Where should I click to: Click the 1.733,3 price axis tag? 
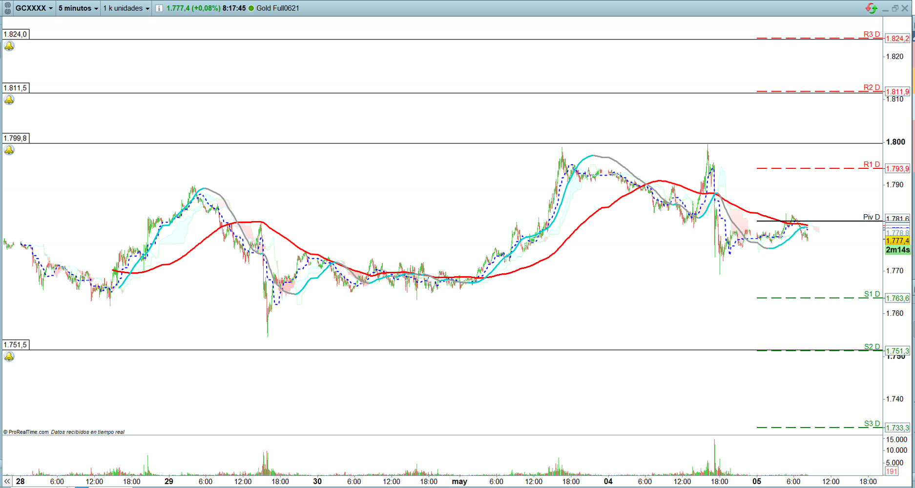tap(897, 428)
